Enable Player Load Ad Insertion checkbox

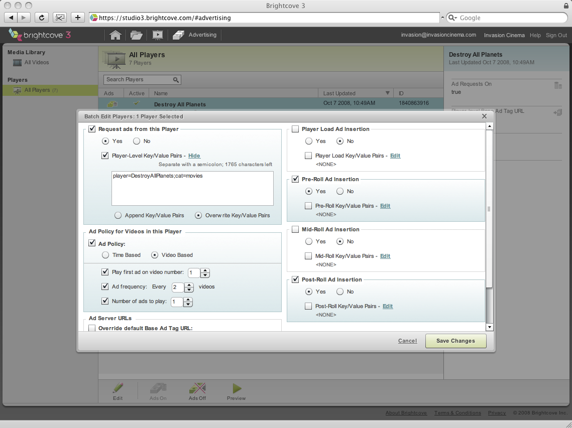[x=295, y=129]
